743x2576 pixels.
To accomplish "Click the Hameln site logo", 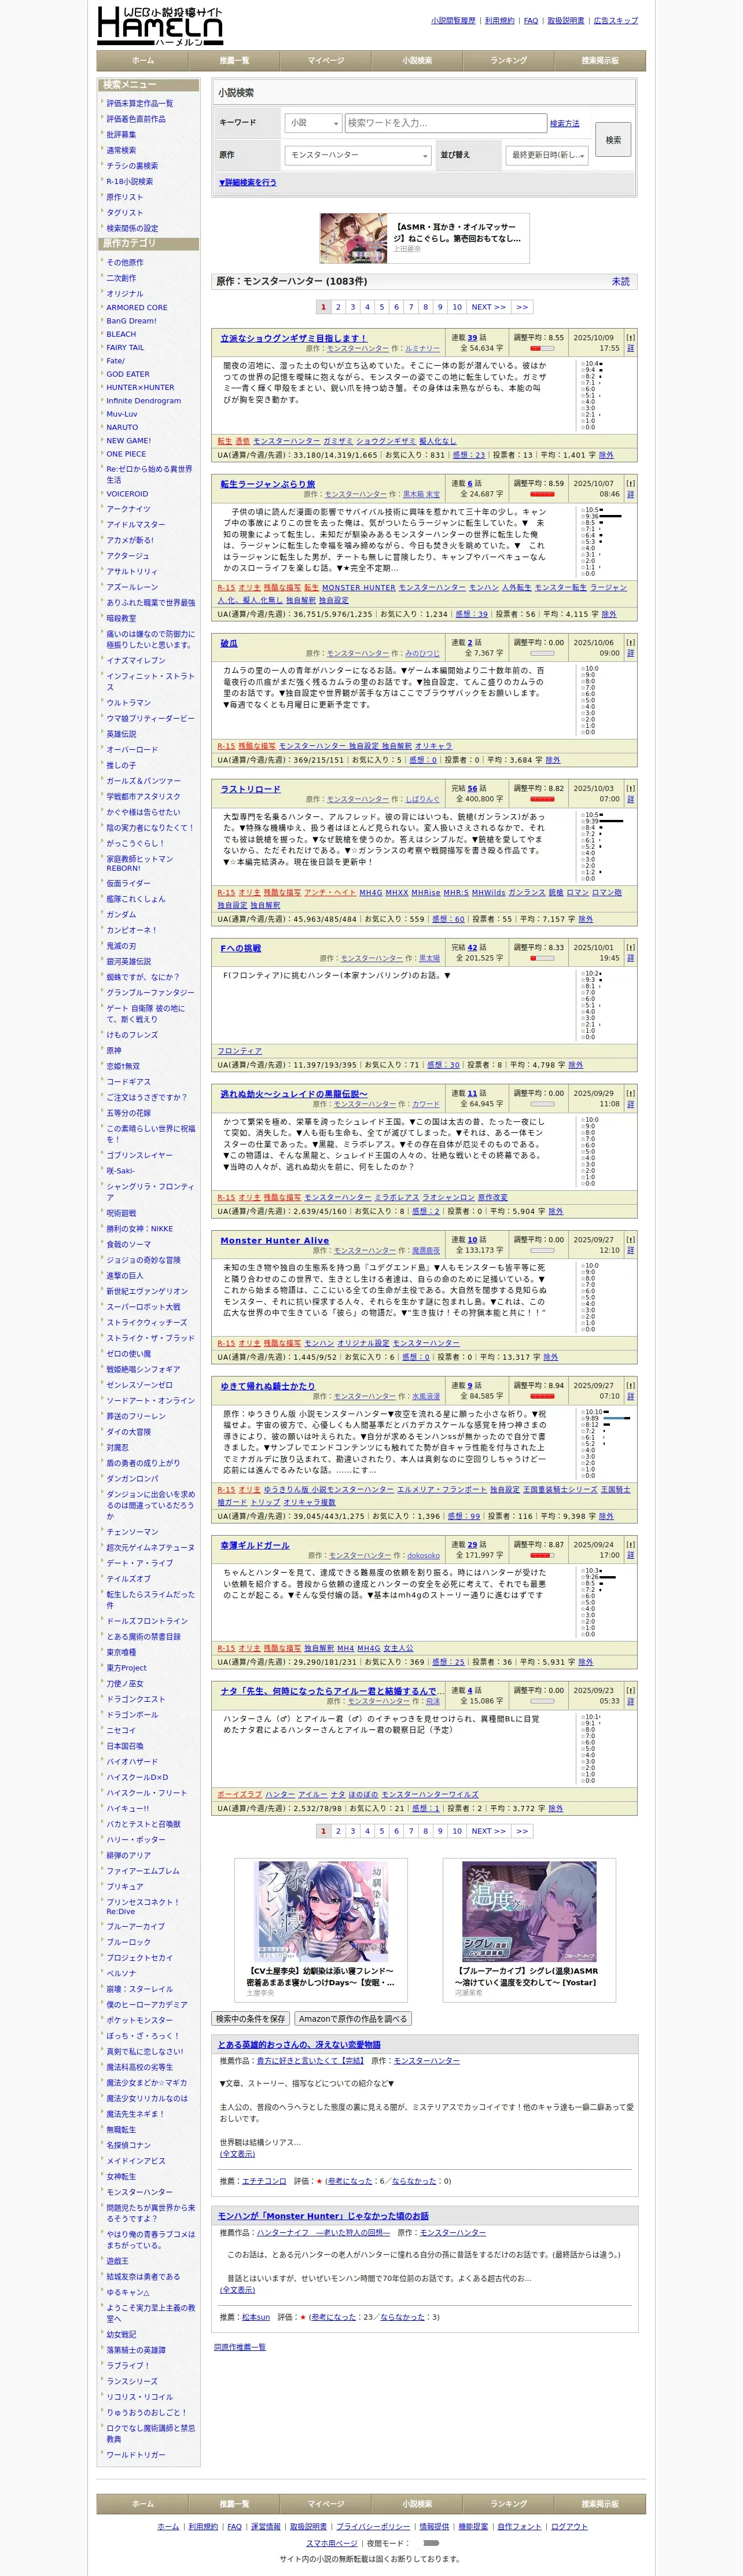I will [160, 25].
